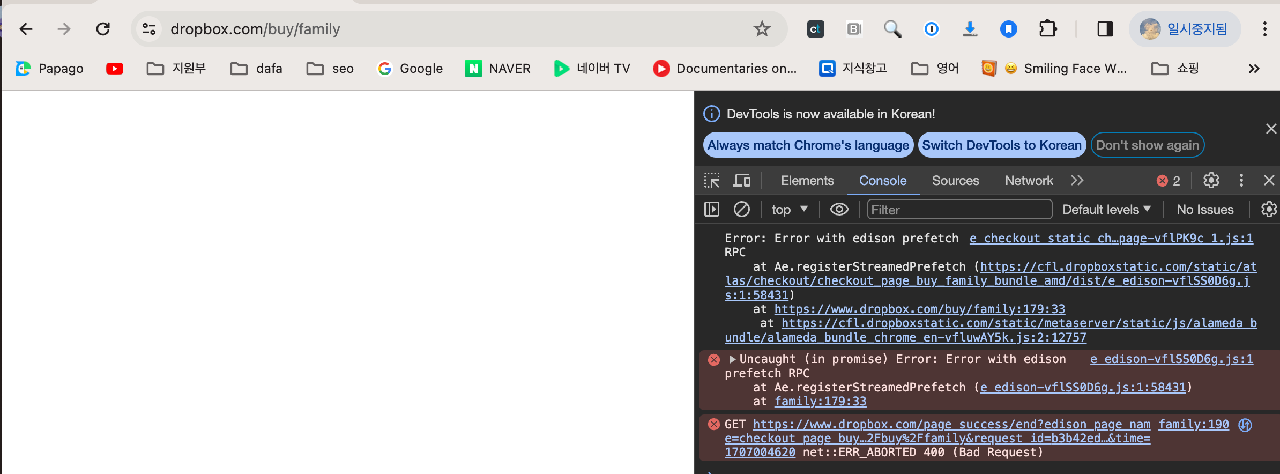Screen dimensions: 1280x474
Task: Open the dafa bookmark folder
Action: point(256,69)
